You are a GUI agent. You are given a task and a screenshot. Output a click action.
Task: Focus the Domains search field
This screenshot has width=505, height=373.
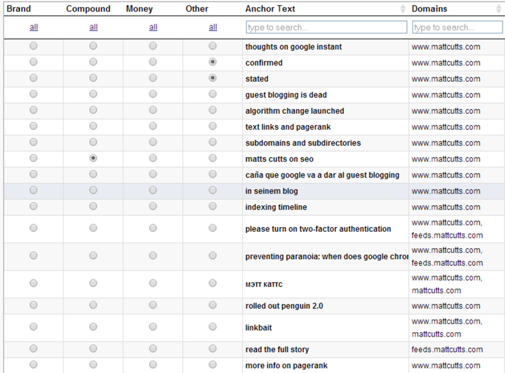coord(457,27)
